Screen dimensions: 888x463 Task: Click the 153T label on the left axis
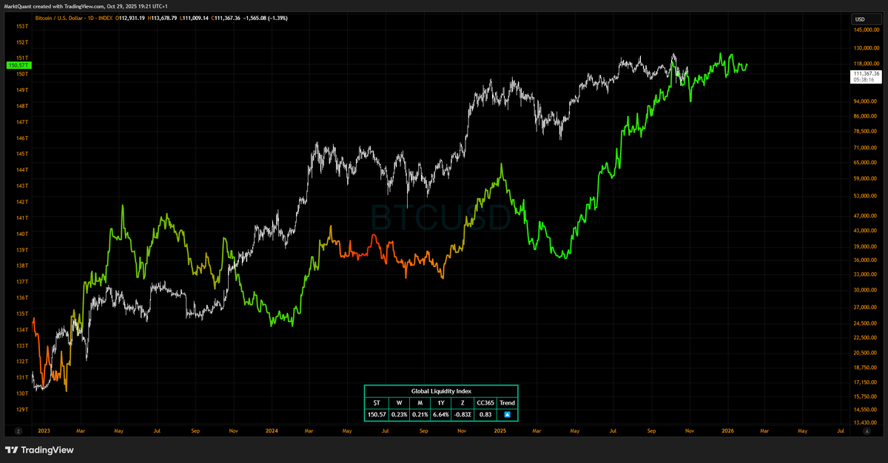pyautogui.click(x=21, y=26)
